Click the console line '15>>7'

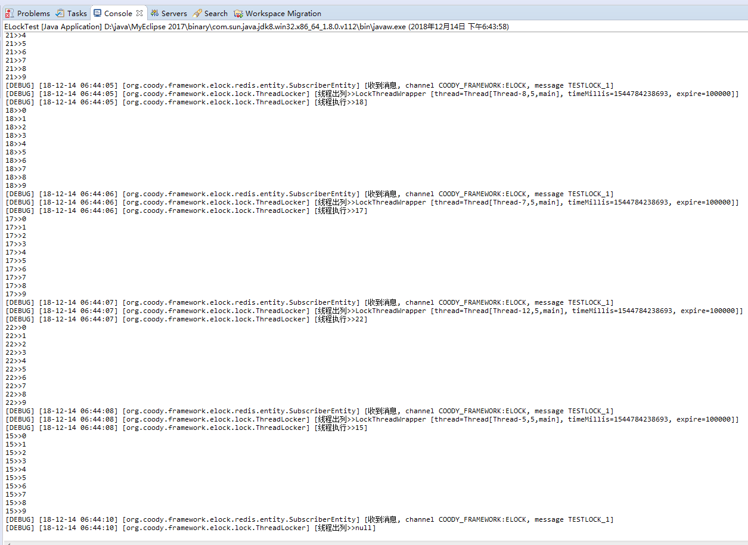coord(15,494)
